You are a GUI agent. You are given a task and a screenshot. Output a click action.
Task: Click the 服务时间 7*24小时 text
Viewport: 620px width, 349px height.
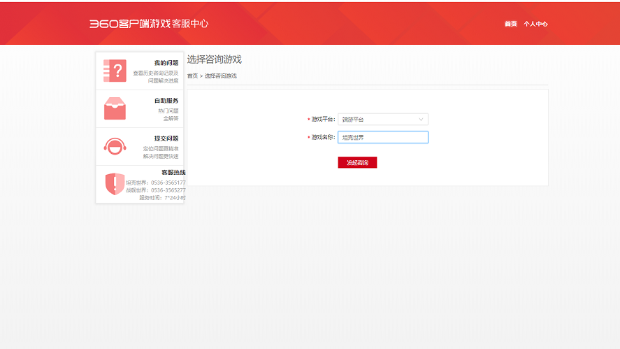pos(162,197)
